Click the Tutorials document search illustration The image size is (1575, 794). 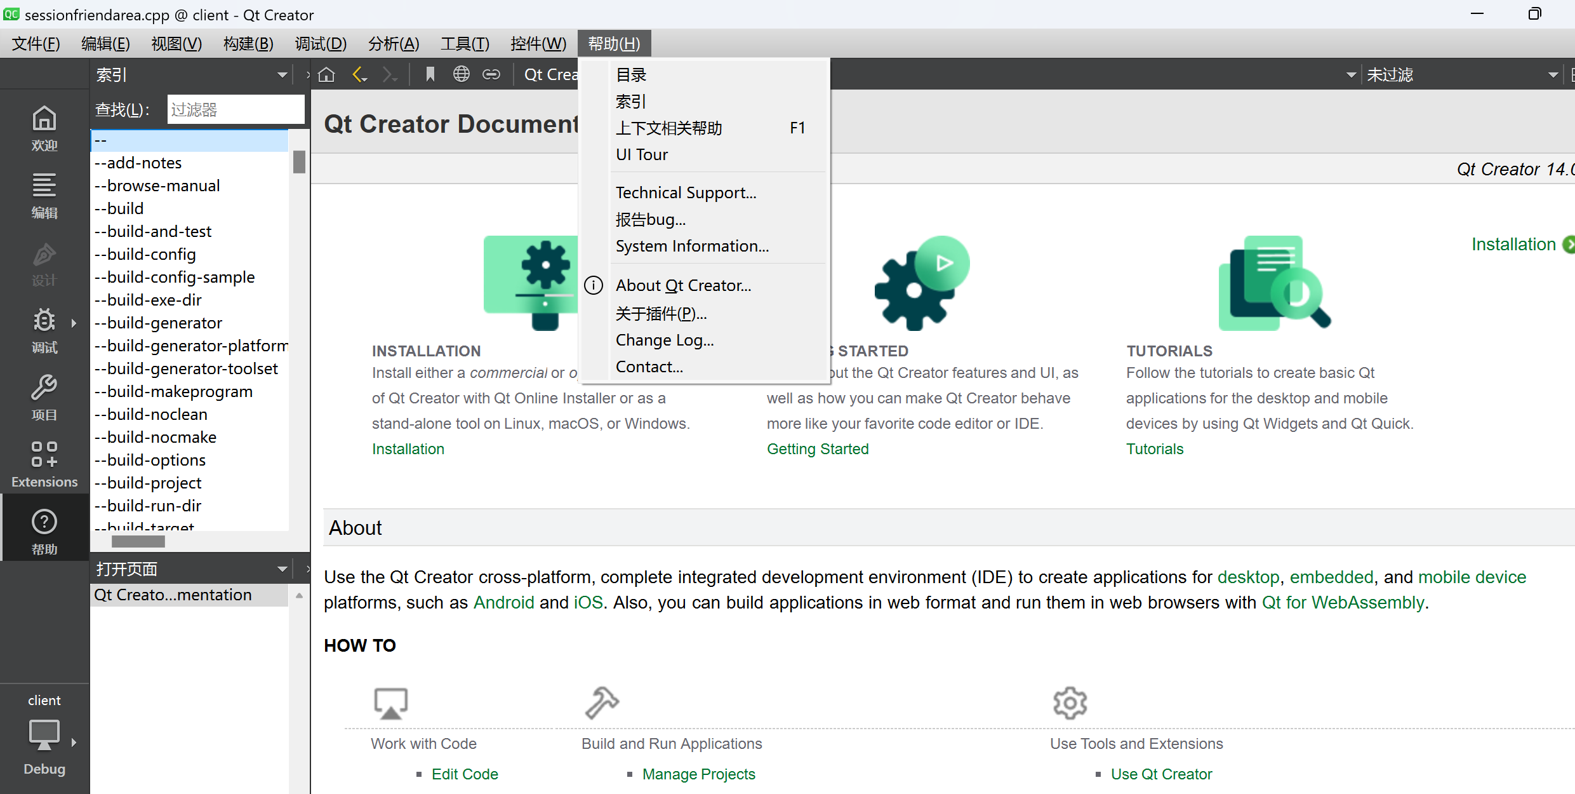(1275, 283)
